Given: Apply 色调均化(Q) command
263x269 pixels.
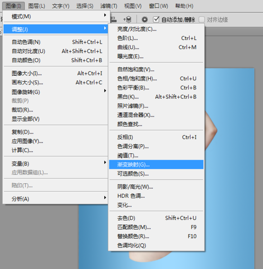Looking at the screenshot, I should 156,245.
